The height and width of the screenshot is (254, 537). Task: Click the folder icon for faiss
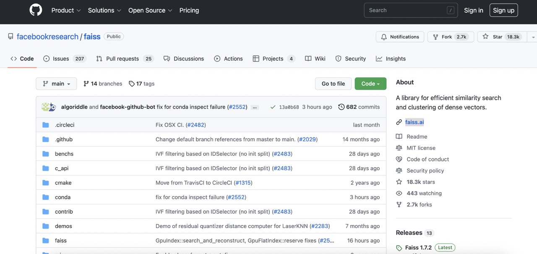46,241
